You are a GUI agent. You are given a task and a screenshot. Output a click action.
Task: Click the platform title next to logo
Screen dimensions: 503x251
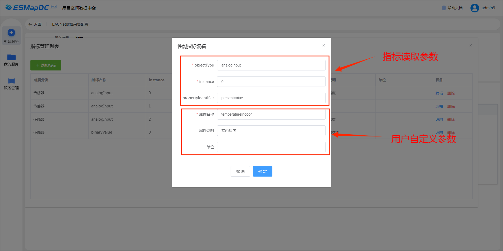(79, 8)
